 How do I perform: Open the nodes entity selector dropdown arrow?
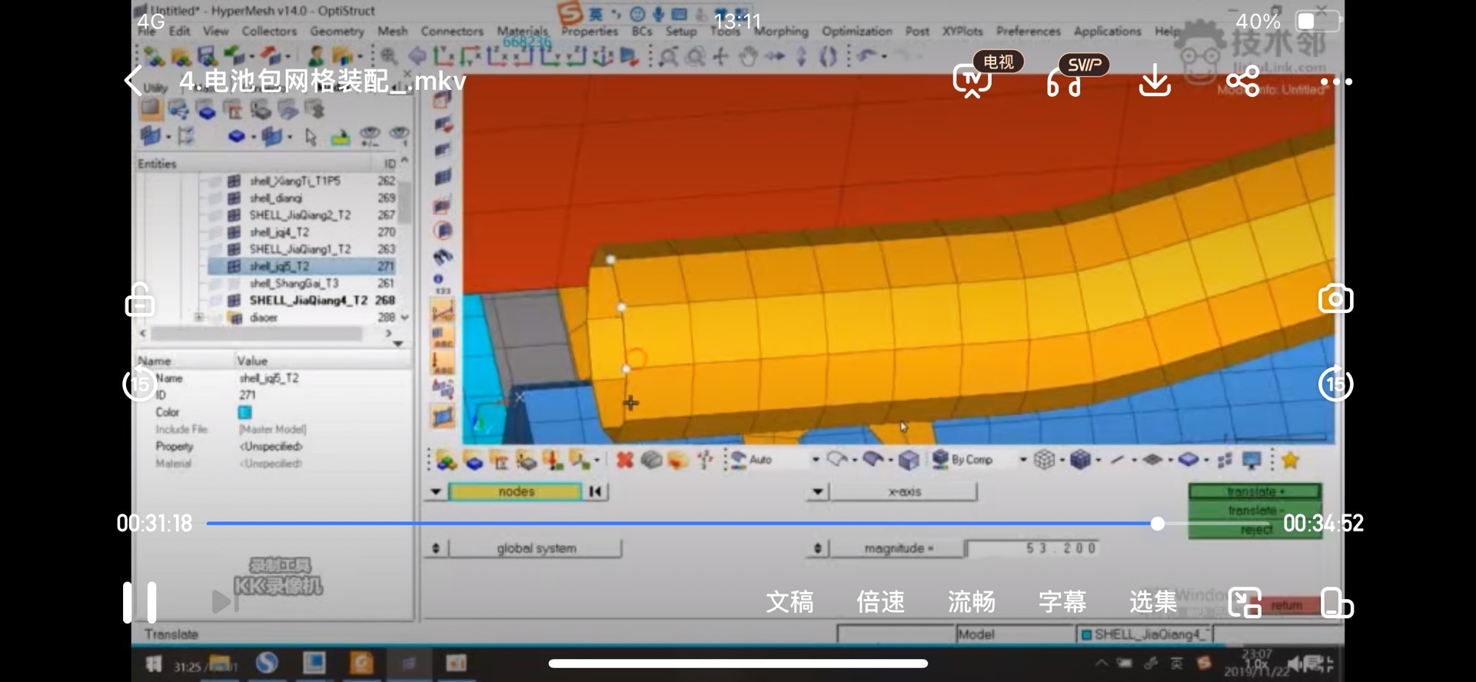[436, 491]
